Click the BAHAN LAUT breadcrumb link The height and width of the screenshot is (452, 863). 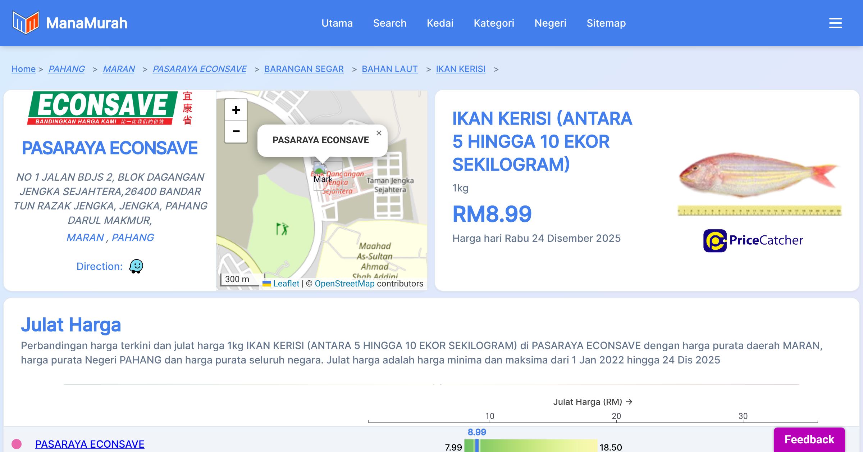(389, 69)
